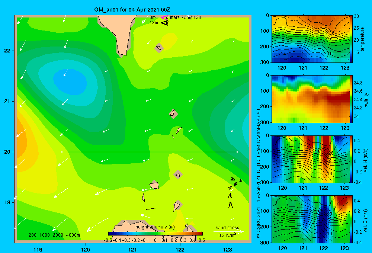The height and width of the screenshot is (253, 372).
Task: Click the 'vel. N (m/s)' axis label
Action: tap(365, 160)
